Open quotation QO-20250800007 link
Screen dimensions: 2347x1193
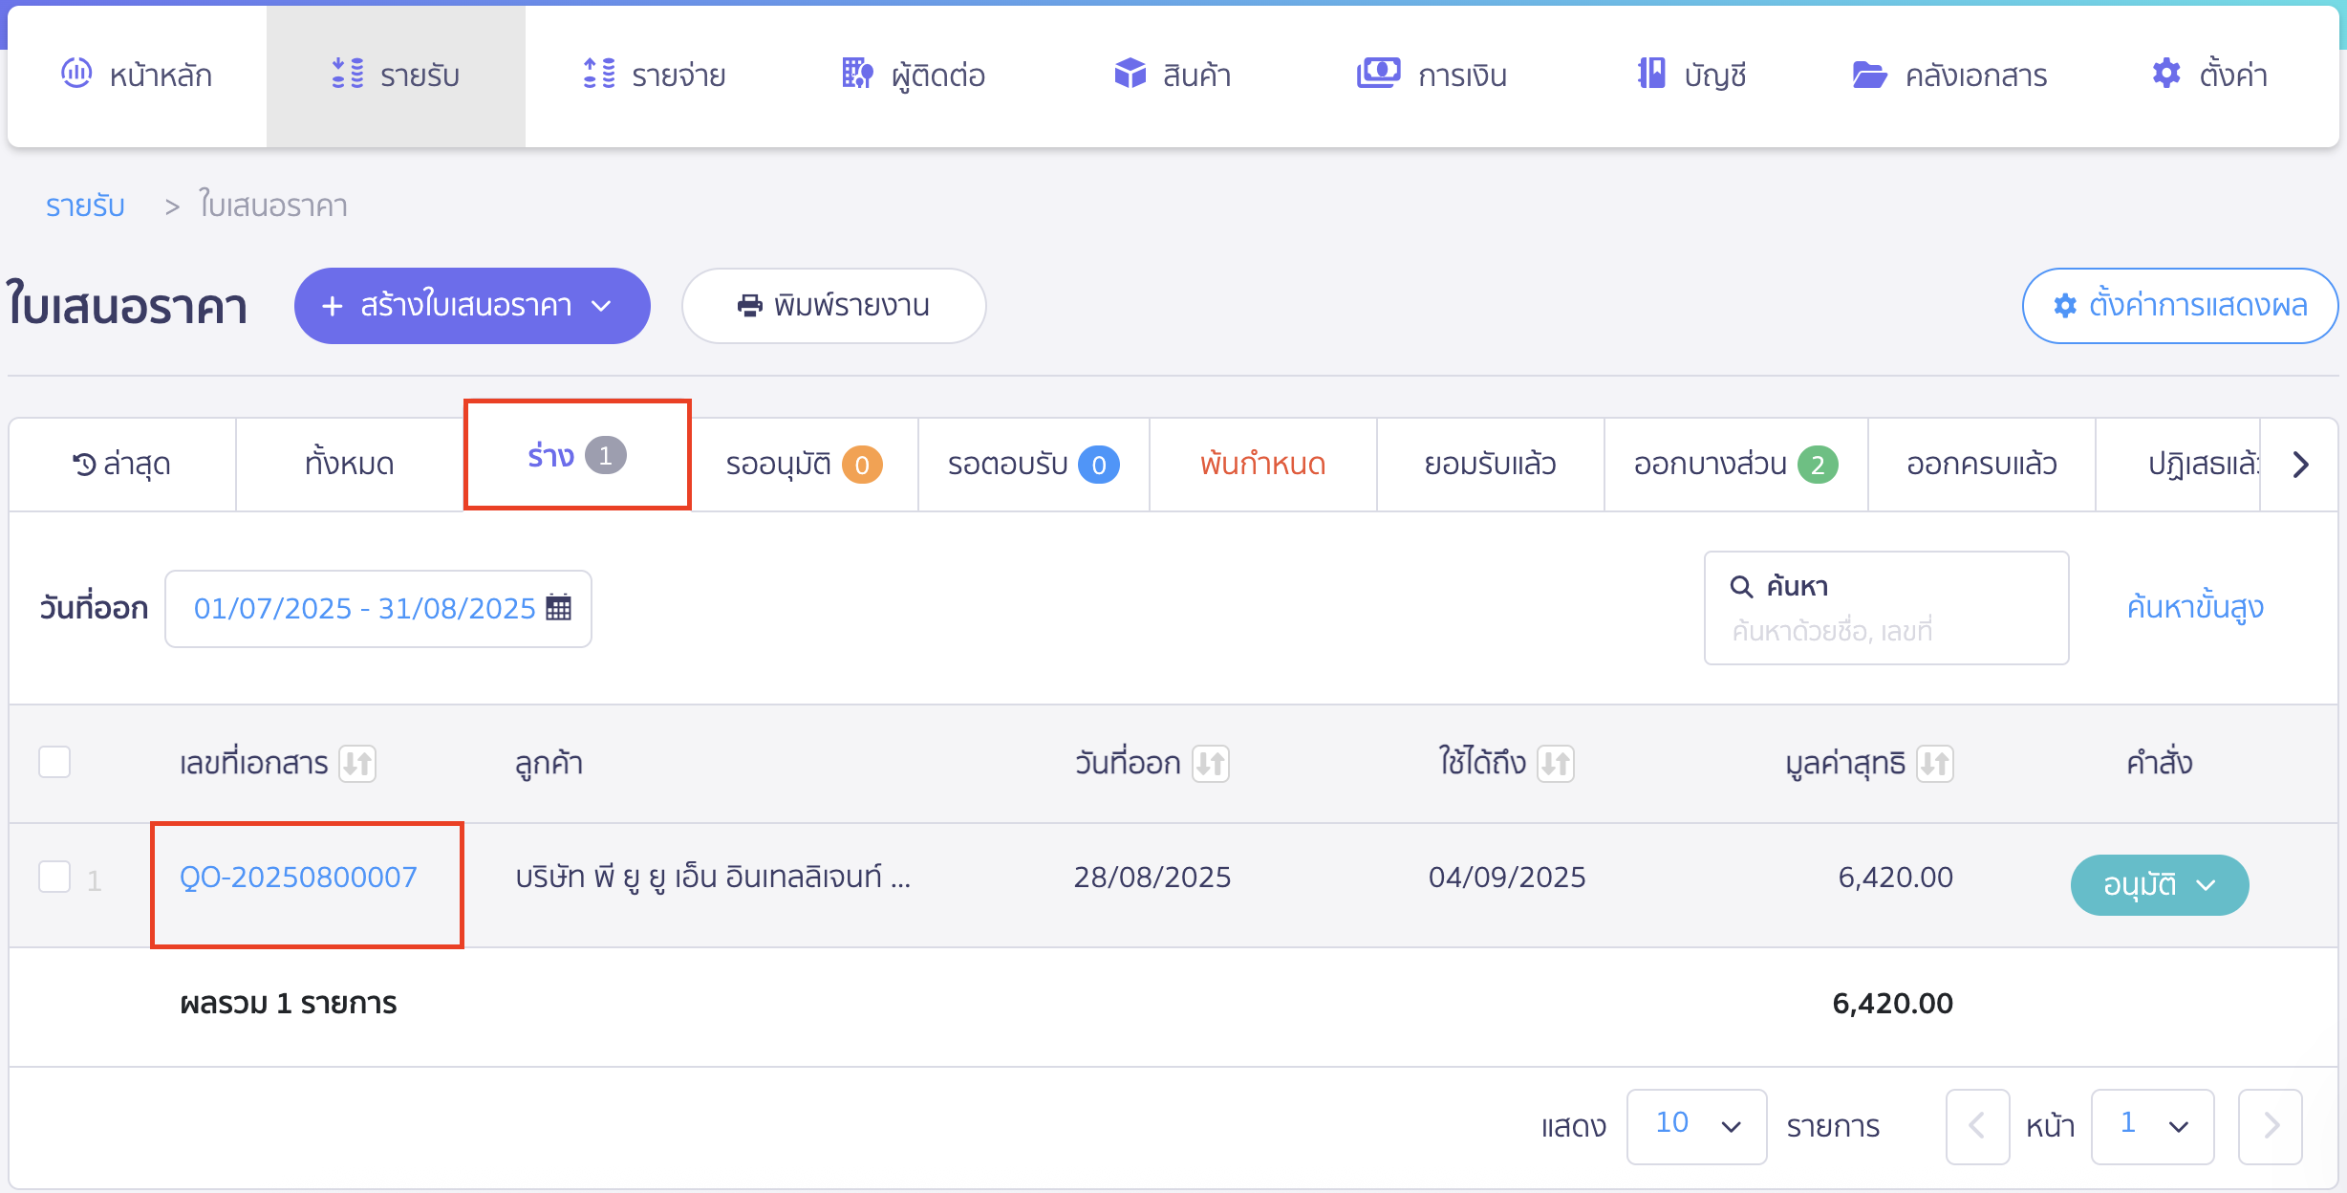[x=298, y=878]
